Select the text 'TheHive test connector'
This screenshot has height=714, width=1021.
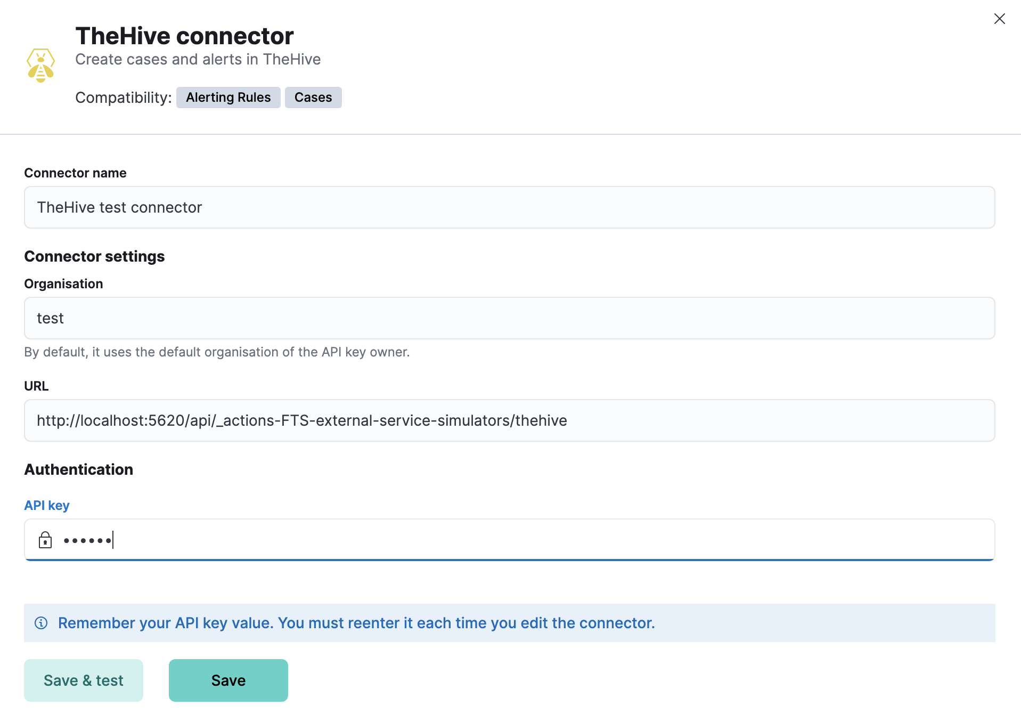click(119, 207)
